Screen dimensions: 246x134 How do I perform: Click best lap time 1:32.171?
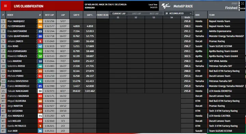[50, 96]
